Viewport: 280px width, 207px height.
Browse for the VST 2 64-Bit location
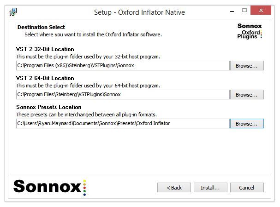(247, 94)
